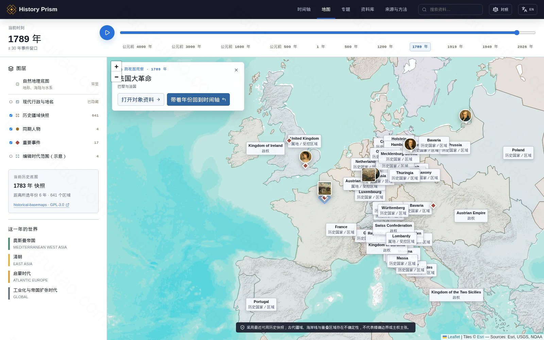Uncheck the 历史疆域快照 layer
The width and height of the screenshot is (544, 340).
(11, 116)
